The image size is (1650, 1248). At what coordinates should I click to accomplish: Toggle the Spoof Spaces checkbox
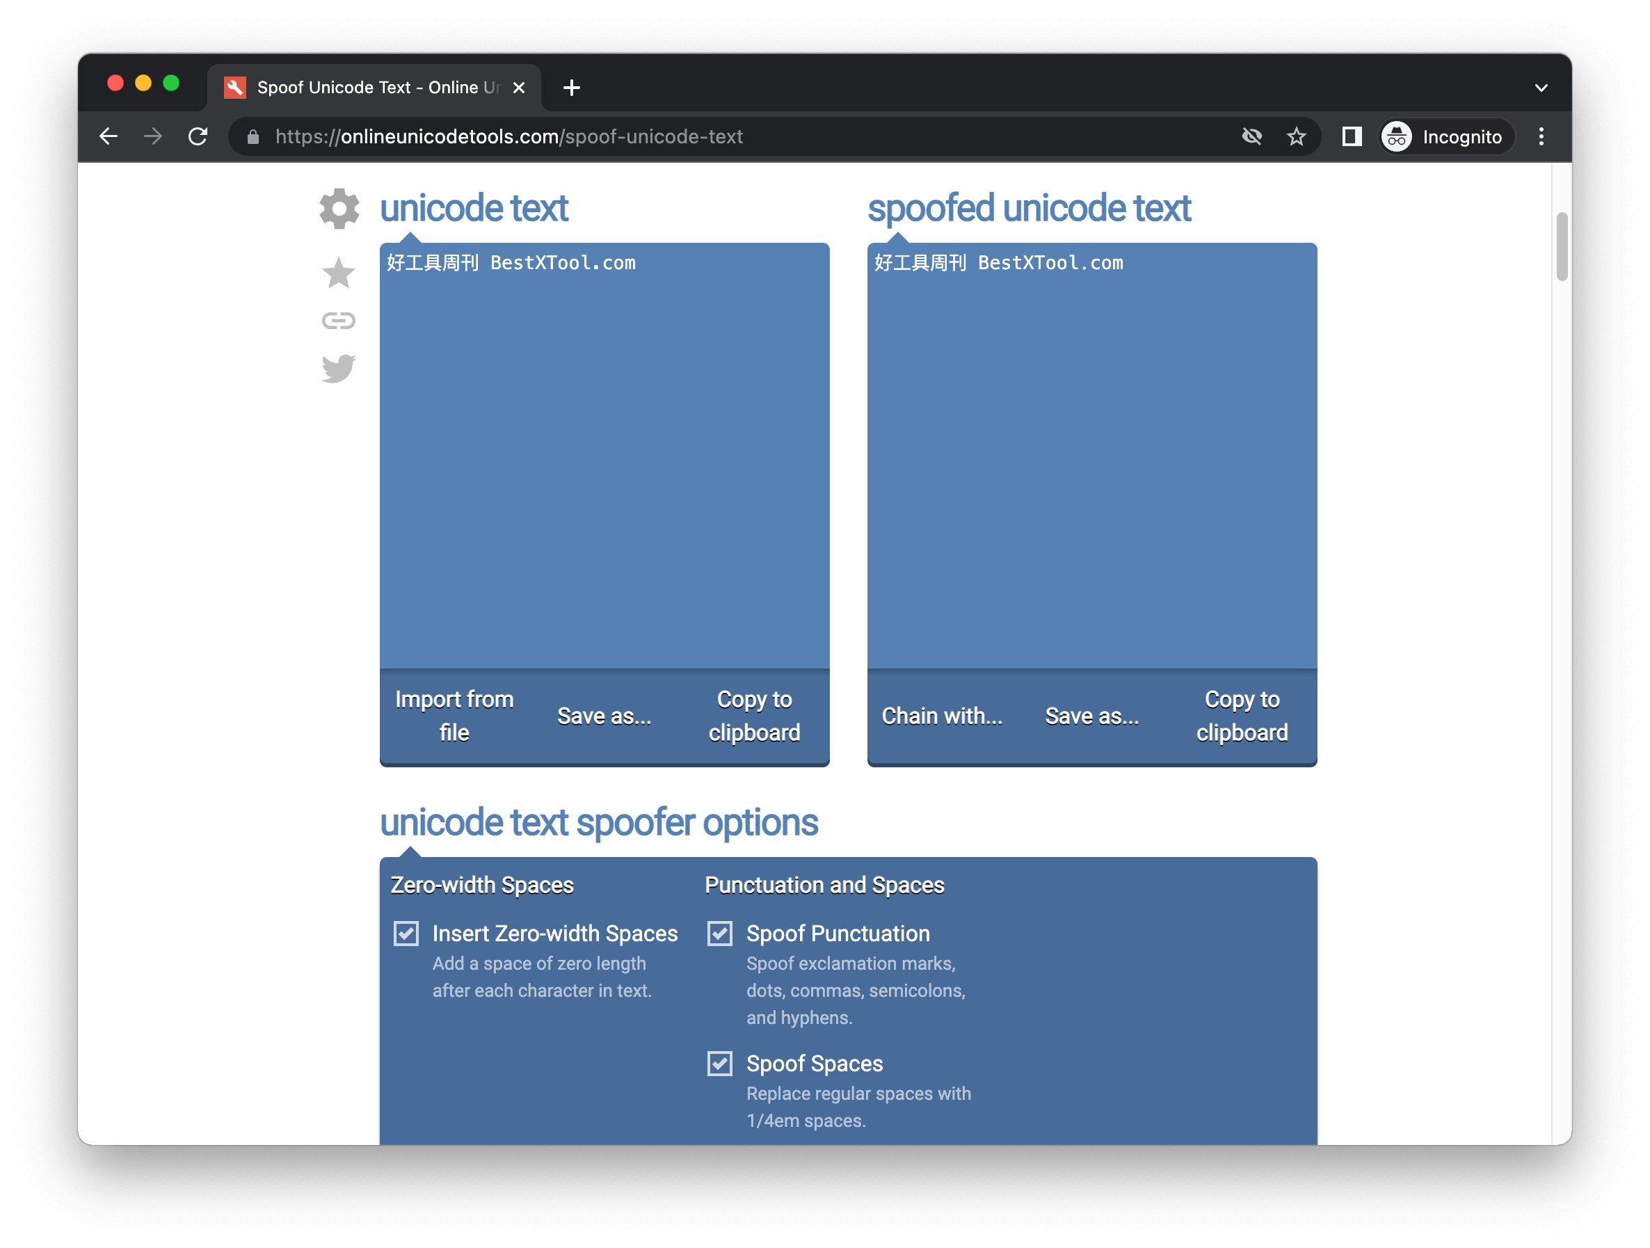tap(720, 1063)
